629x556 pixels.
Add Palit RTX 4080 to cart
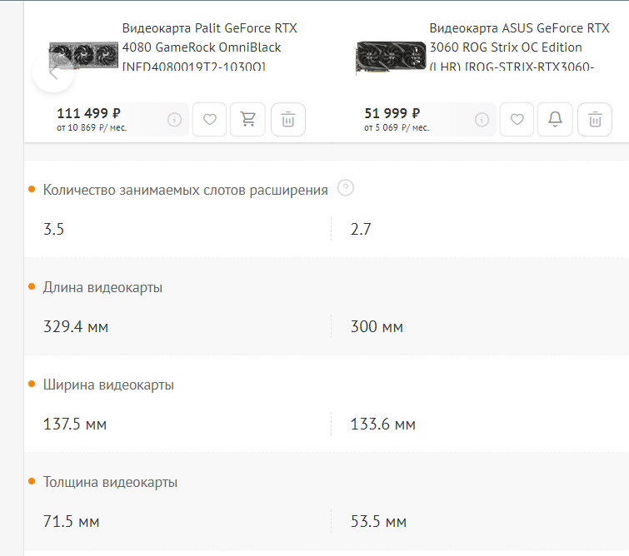[248, 120]
